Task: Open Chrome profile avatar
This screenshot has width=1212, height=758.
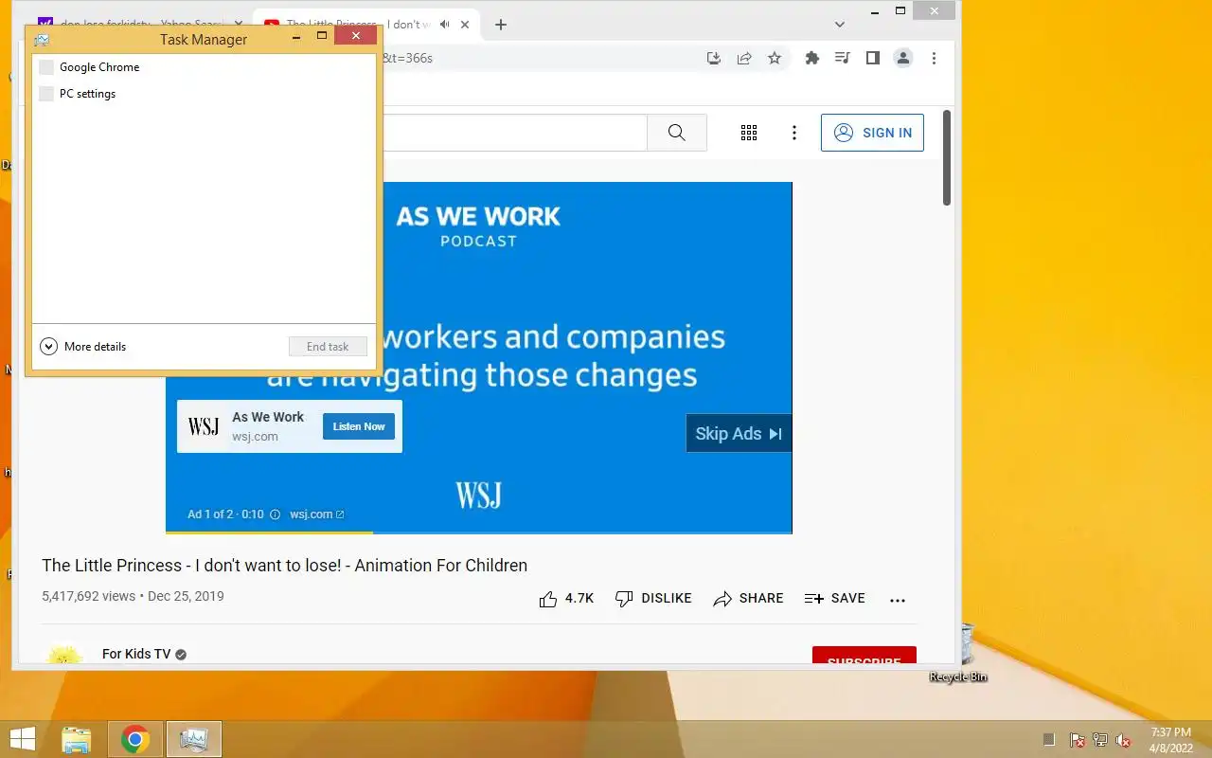Action: (x=903, y=58)
